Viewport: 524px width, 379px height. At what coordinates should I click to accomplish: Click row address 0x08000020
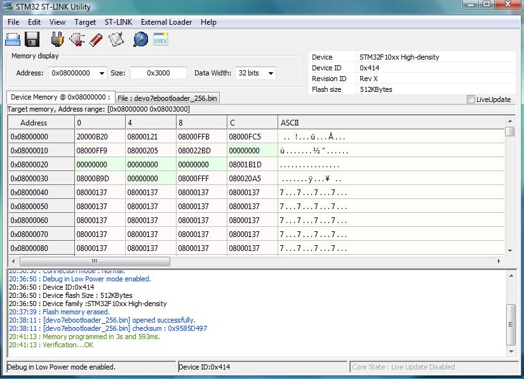pos(41,165)
